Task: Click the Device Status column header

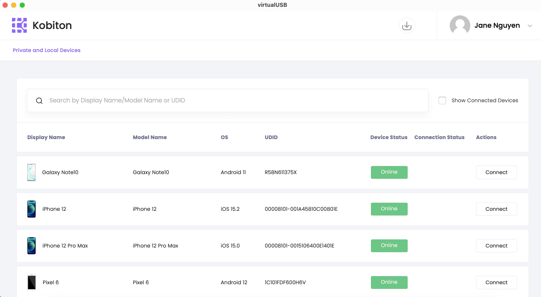Action: point(389,137)
